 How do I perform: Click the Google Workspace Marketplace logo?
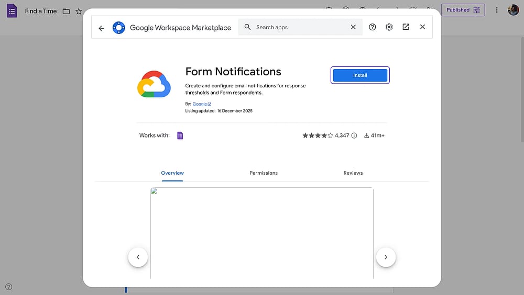click(118, 28)
